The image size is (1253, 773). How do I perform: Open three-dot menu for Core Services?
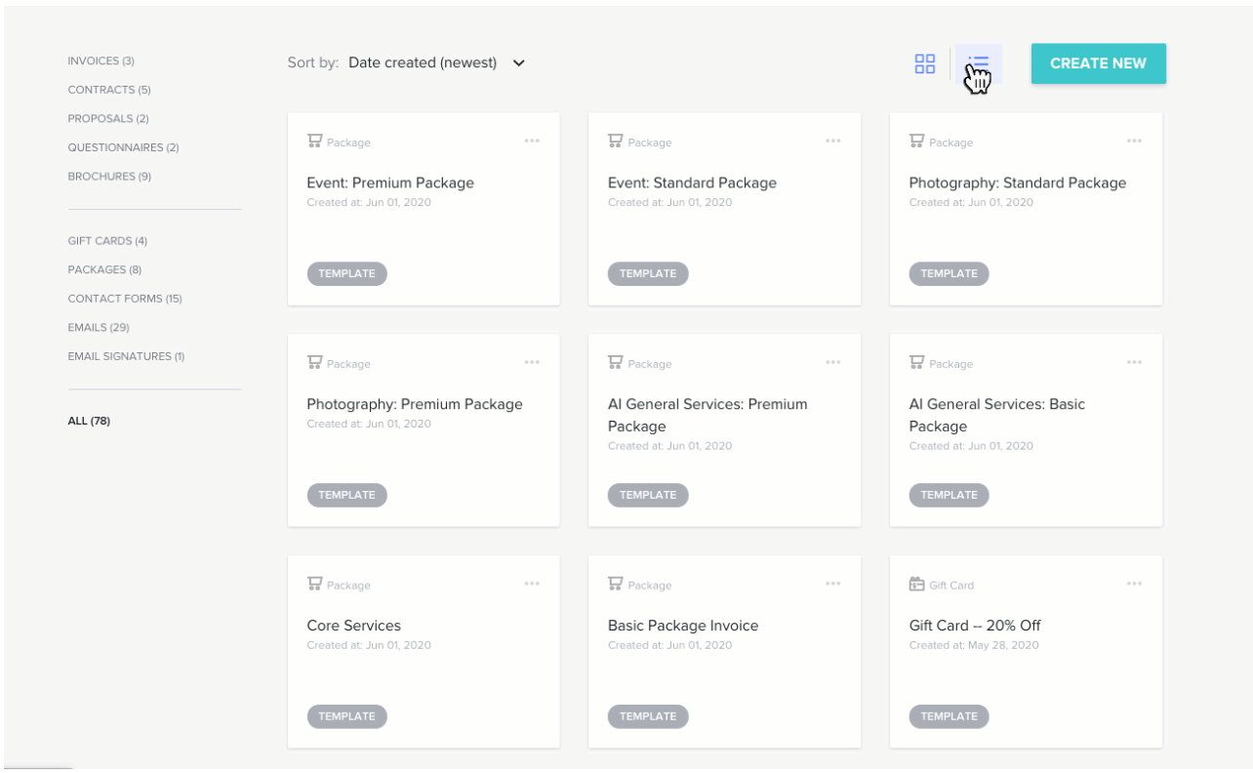click(532, 584)
